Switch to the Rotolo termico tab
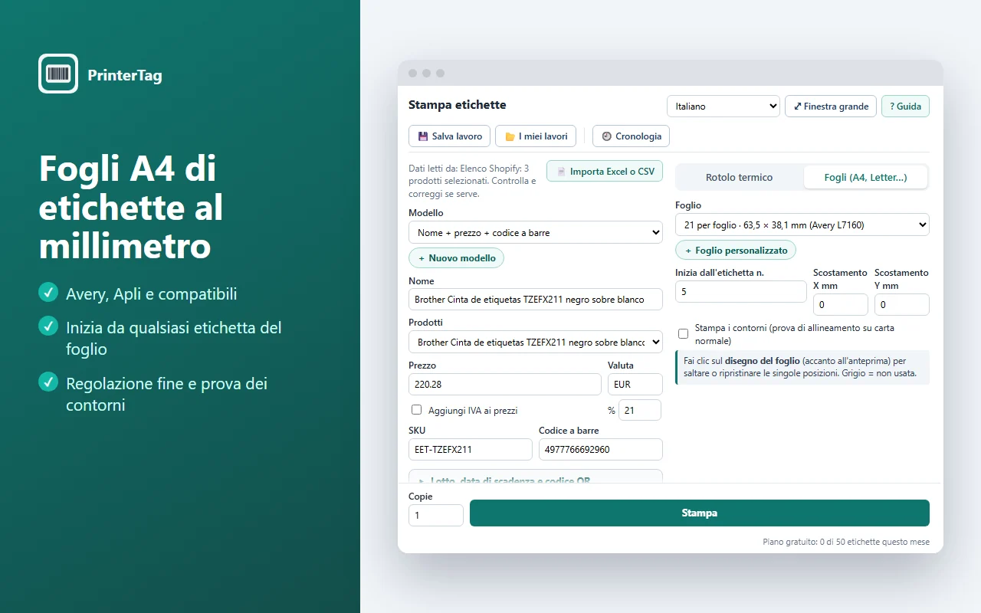Viewport: 981px width, 613px height. [x=740, y=177]
